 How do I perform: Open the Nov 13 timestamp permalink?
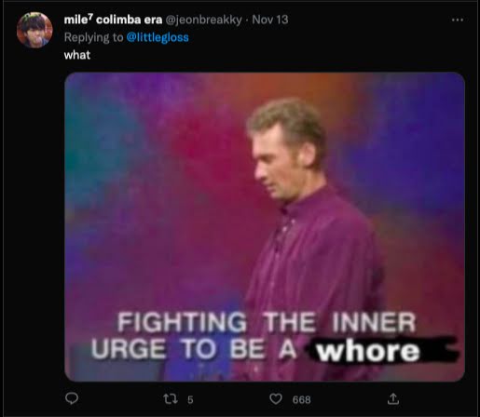click(x=270, y=20)
